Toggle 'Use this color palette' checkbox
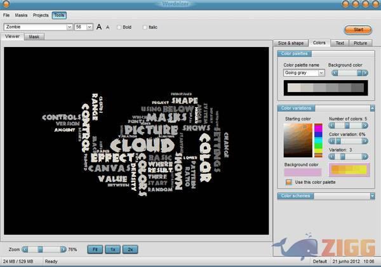Image resolution: width=381 pixels, height=267 pixels. (x=289, y=183)
